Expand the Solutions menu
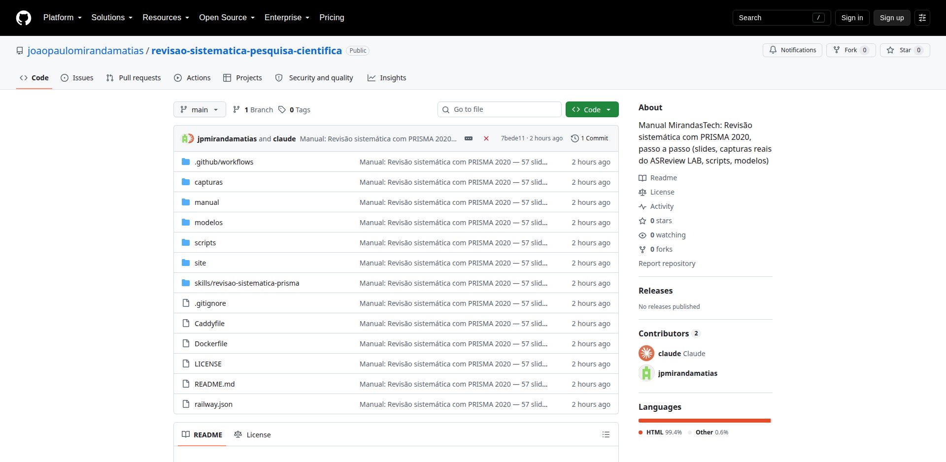Screen dimensions: 946x462 (x=112, y=18)
